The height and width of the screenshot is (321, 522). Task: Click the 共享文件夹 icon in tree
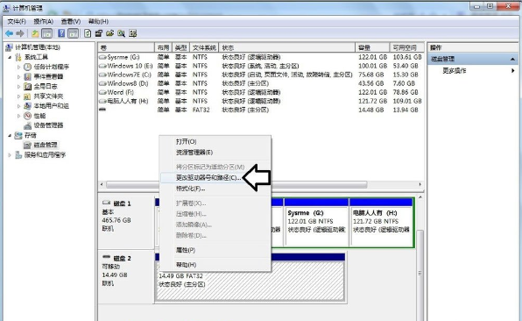28,96
